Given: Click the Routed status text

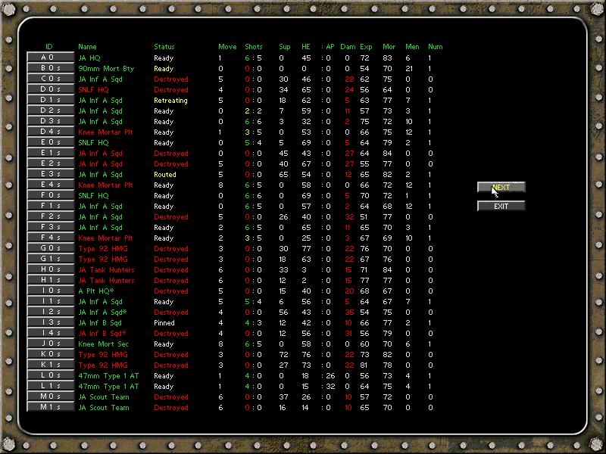Looking at the screenshot, I should (x=165, y=175).
